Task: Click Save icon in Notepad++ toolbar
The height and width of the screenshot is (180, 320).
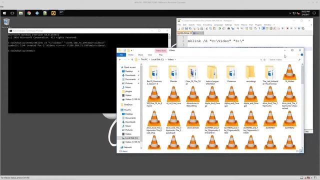Action: 186,28
